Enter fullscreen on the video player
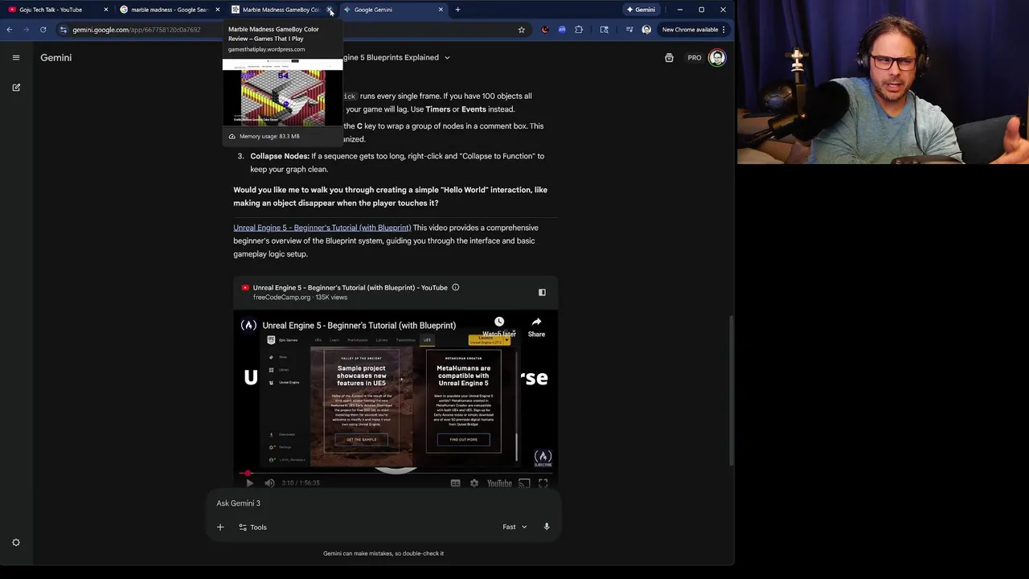The width and height of the screenshot is (1029, 579). click(x=543, y=483)
